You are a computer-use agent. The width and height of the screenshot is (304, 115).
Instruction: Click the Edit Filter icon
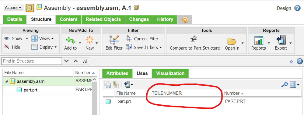click(x=114, y=40)
